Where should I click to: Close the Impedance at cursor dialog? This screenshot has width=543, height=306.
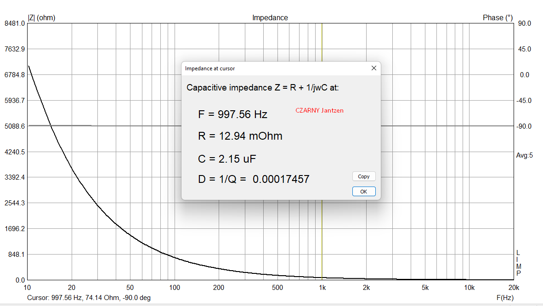coord(373,68)
